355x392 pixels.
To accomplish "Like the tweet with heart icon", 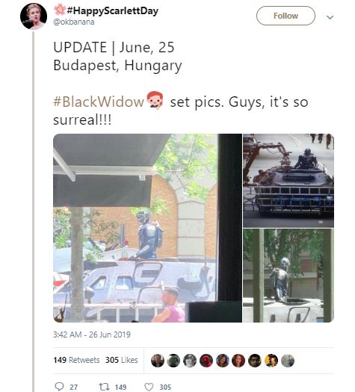I will click(149, 387).
